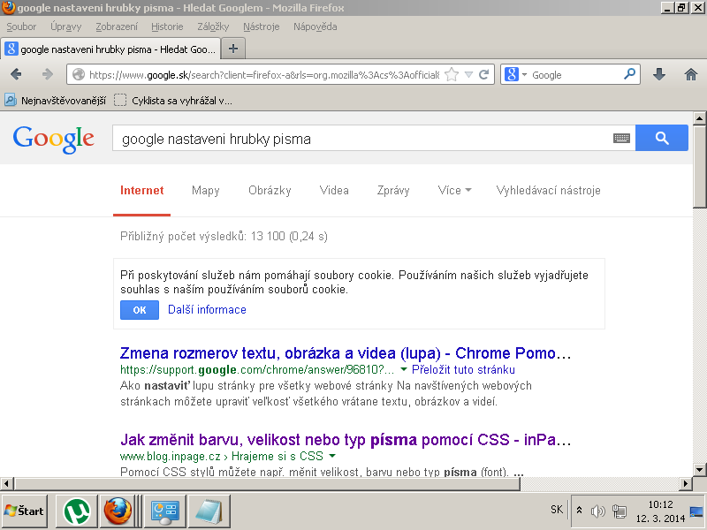This screenshot has width=707, height=530.
Task: Open the Nápověda menu
Action: click(315, 26)
